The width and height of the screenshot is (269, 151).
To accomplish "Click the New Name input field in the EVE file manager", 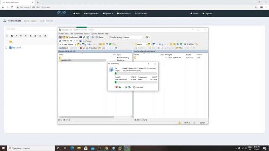I will (32, 29).
